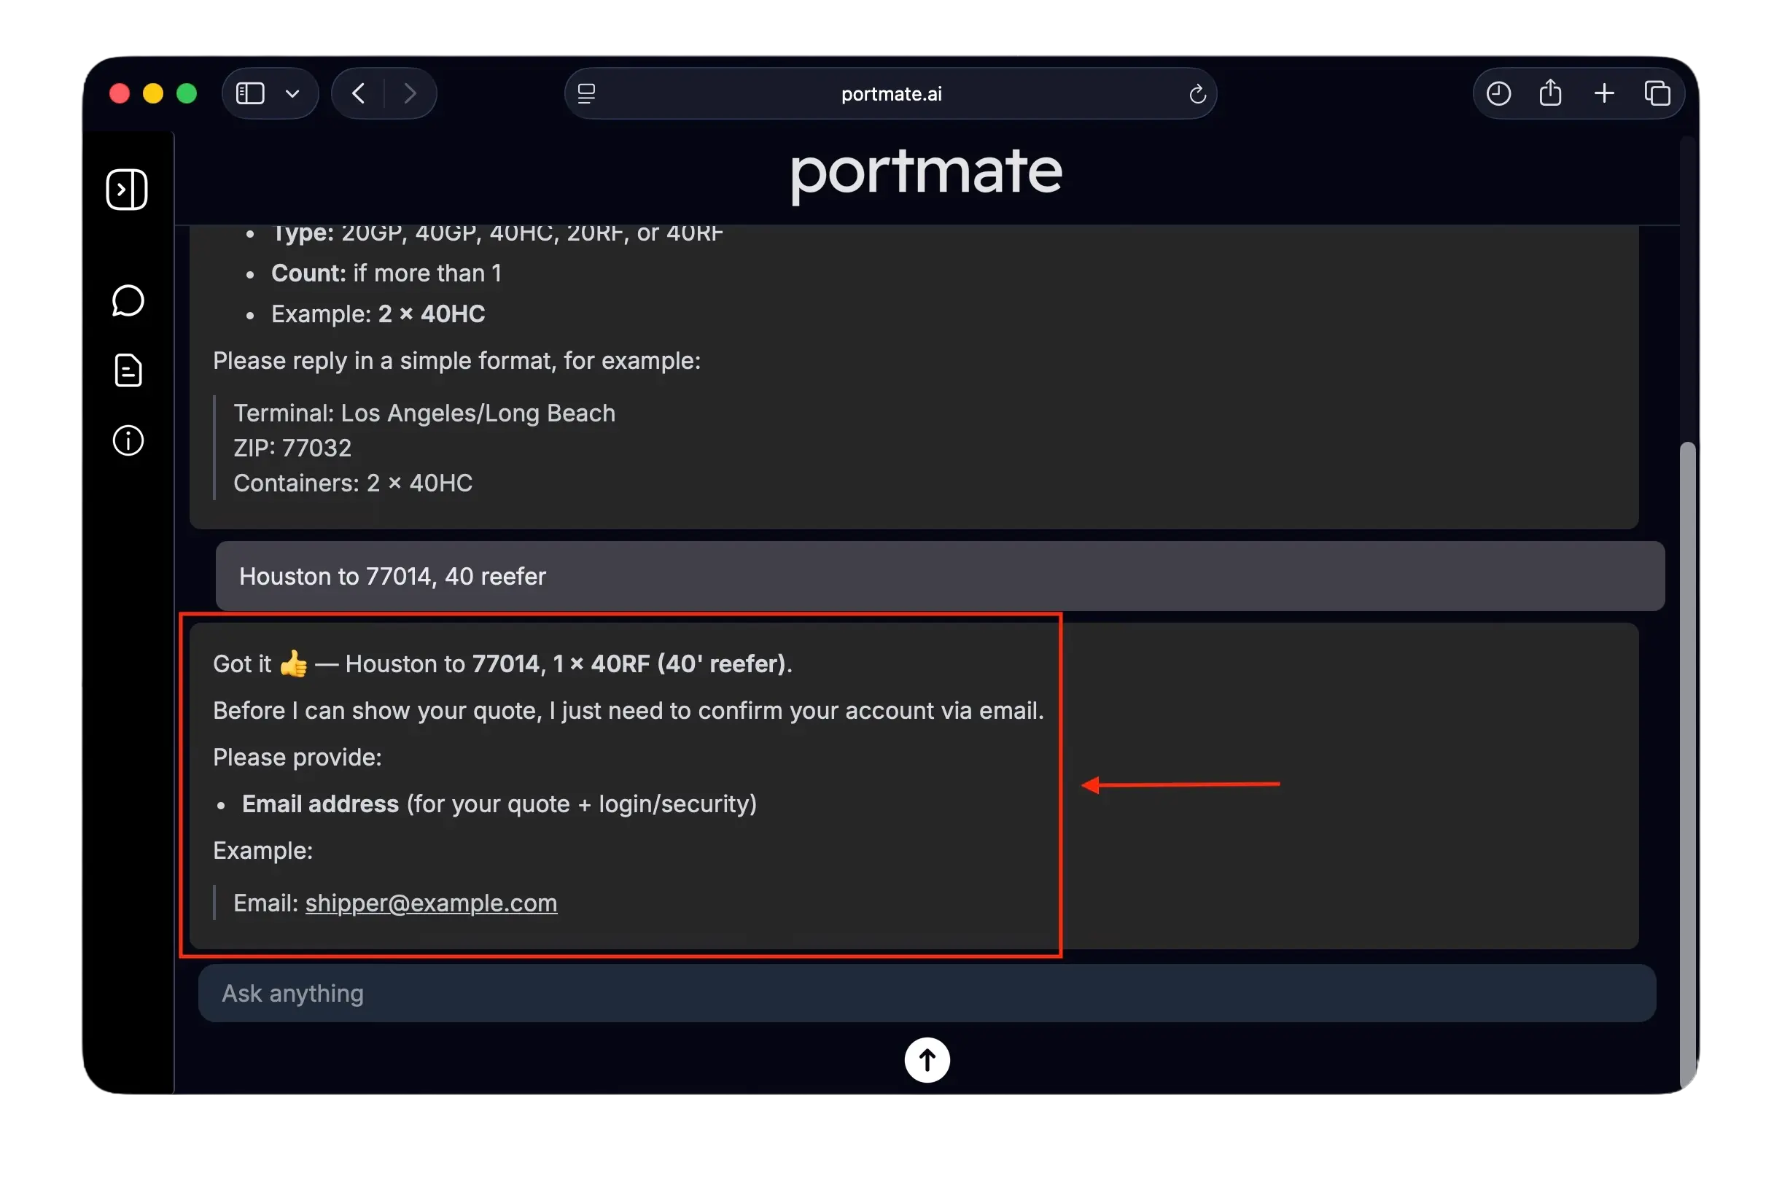Click the text 'Containers: 2 × 40HC'
The width and height of the screenshot is (1782, 1203).
click(353, 482)
